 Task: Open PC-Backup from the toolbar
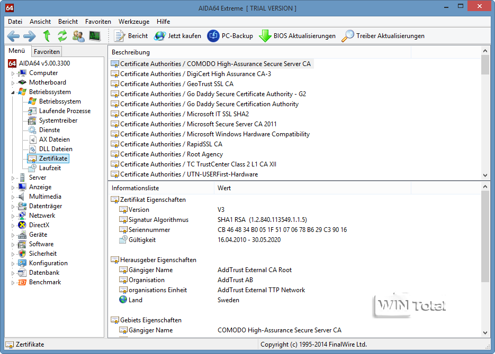[x=230, y=36]
